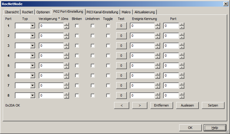Open the Makro tab
The height and width of the screenshot is (134, 230).
(126, 12)
